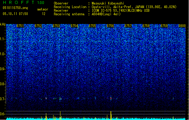Click the 0800 time marker
The height and width of the screenshot is (120, 189).
(182, 26)
